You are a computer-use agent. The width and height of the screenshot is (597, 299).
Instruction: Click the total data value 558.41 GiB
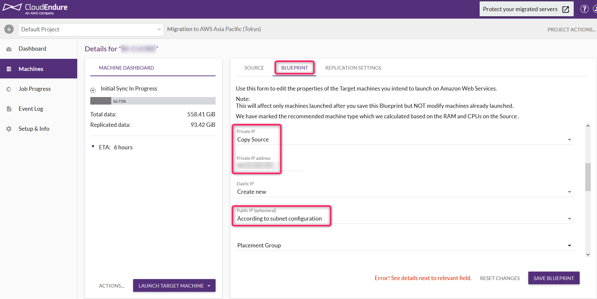coord(201,114)
